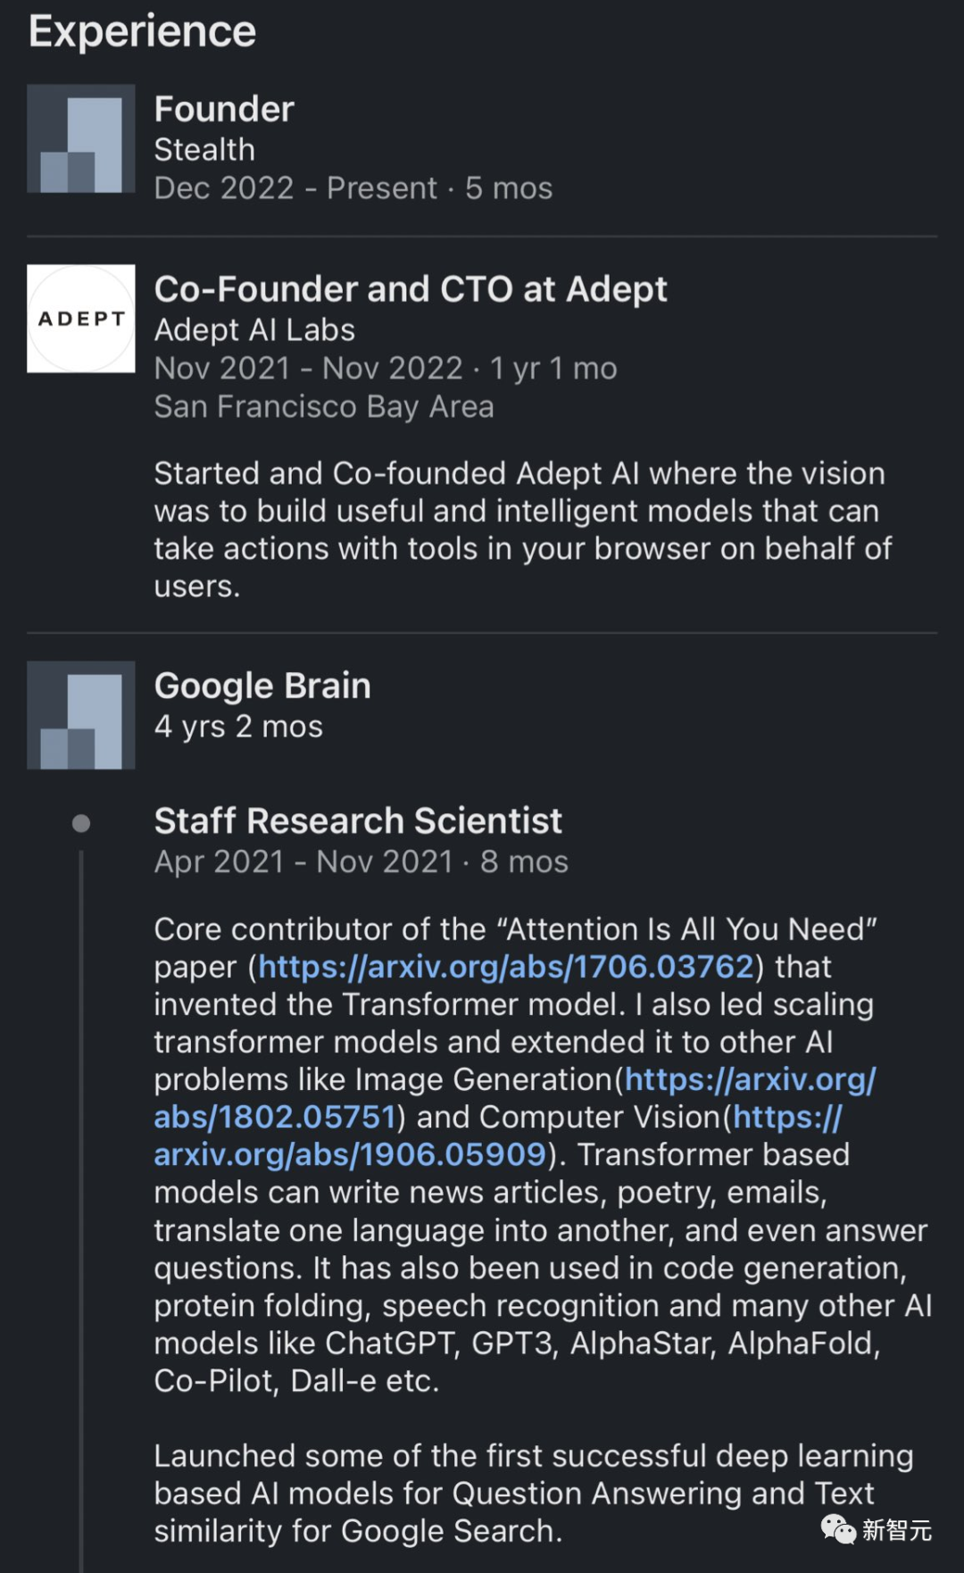Open the Founder position title
The width and height of the screenshot is (964, 1573).
tap(224, 109)
